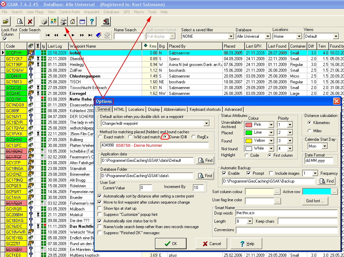344x257 pixels.
Task: Expand the Smart Name Length dropdown
Action: [x=250, y=221]
